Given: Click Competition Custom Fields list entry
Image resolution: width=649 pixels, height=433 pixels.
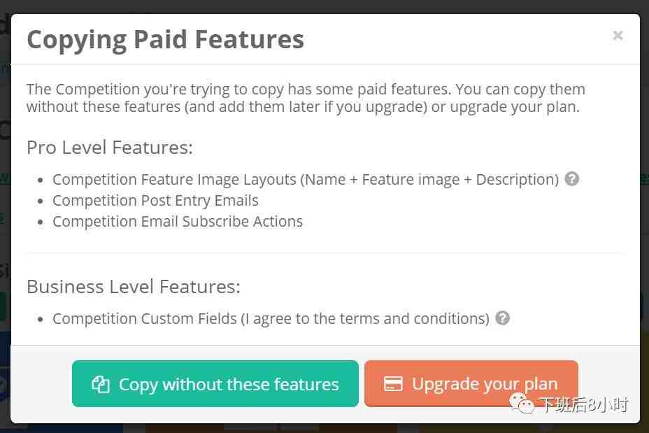Looking at the screenshot, I should pyautogui.click(x=271, y=319).
